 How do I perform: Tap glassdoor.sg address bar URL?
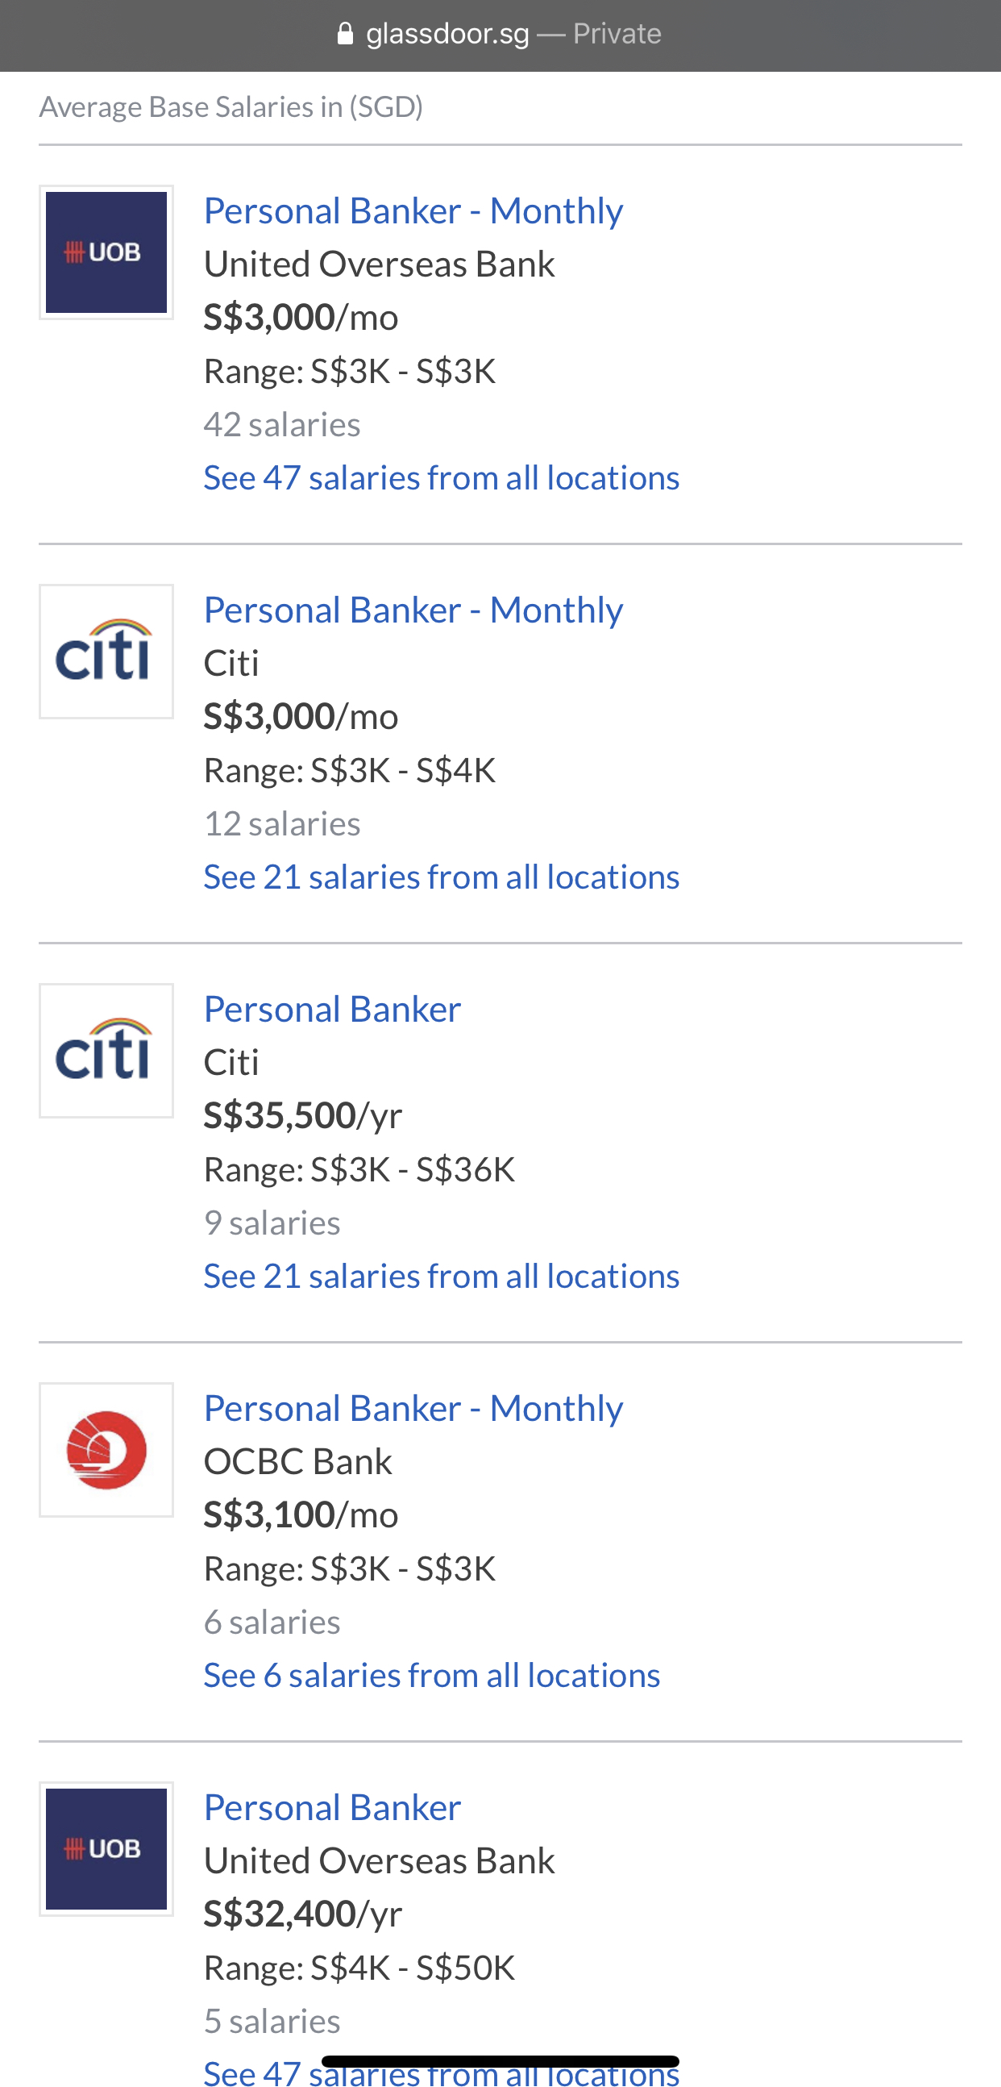coord(447,33)
